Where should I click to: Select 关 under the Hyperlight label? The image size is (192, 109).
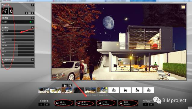[151, 104]
